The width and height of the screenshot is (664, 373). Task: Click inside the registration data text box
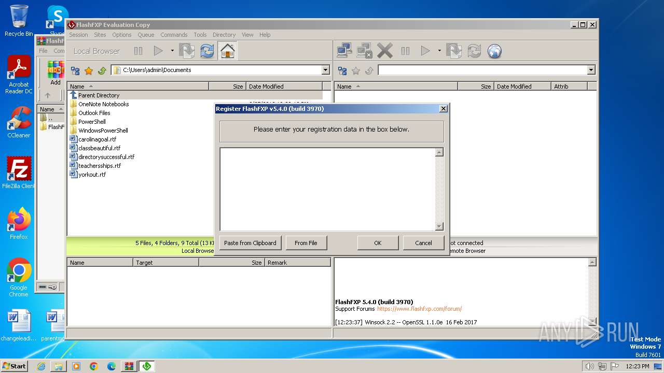tap(327, 189)
